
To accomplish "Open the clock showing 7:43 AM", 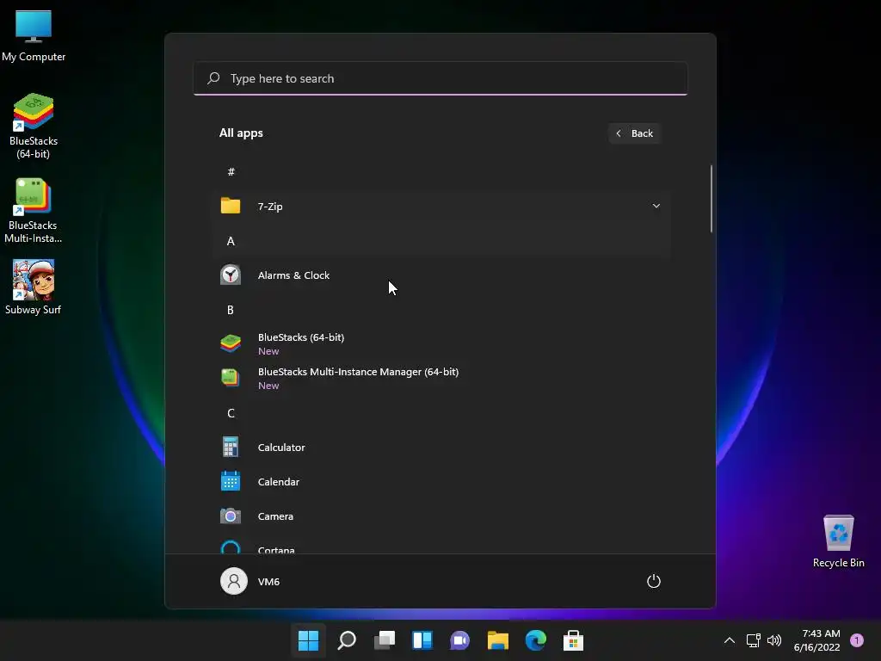I will pyautogui.click(x=817, y=640).
